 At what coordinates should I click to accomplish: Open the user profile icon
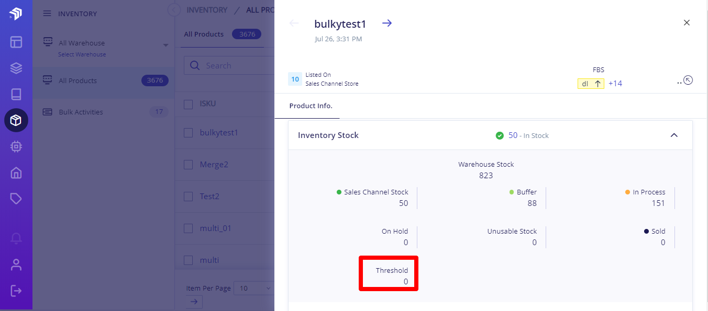[x=16, y=264]
